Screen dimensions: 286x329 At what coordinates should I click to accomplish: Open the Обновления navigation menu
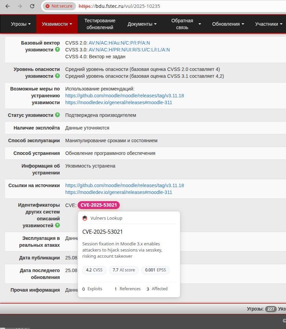pos(228,24)
